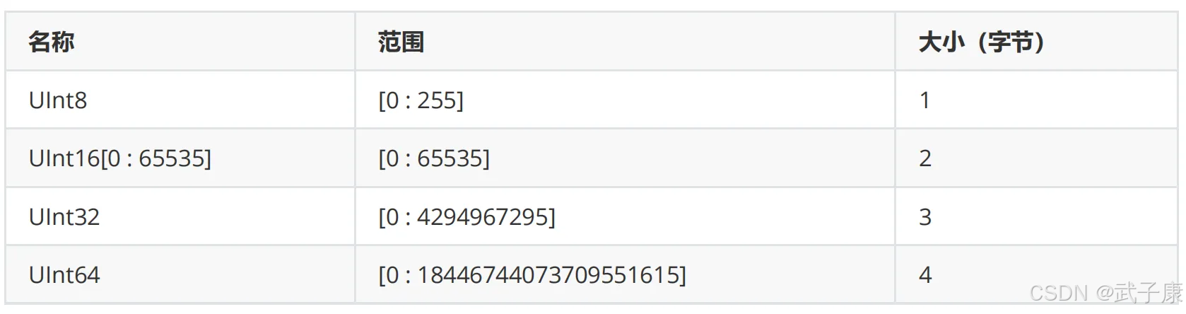Click the size value 1 for UInt8
Screen dimensions: 1186x314
coord(924,100)
